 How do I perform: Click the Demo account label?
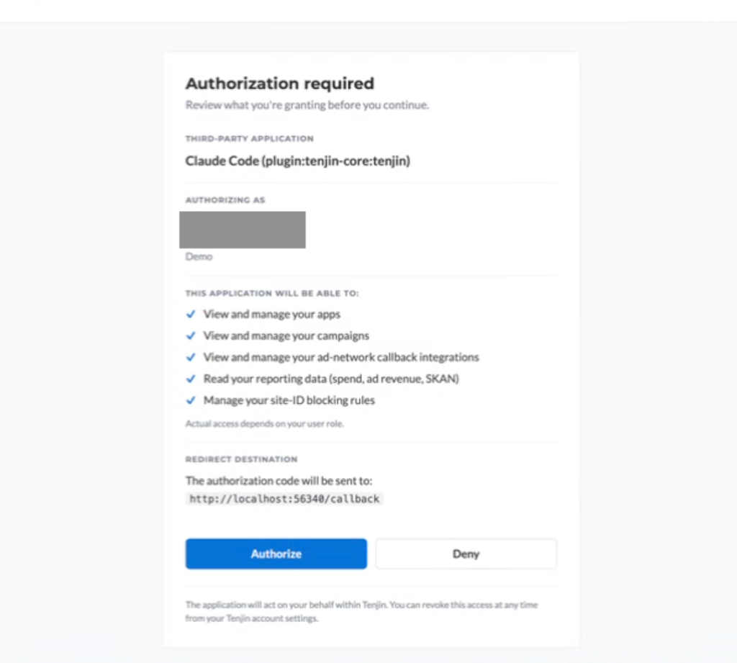[199, 256]
